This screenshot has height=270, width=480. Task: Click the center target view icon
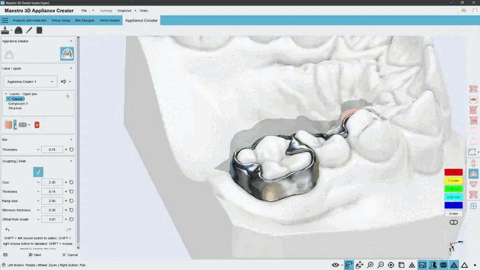(391, 265)
